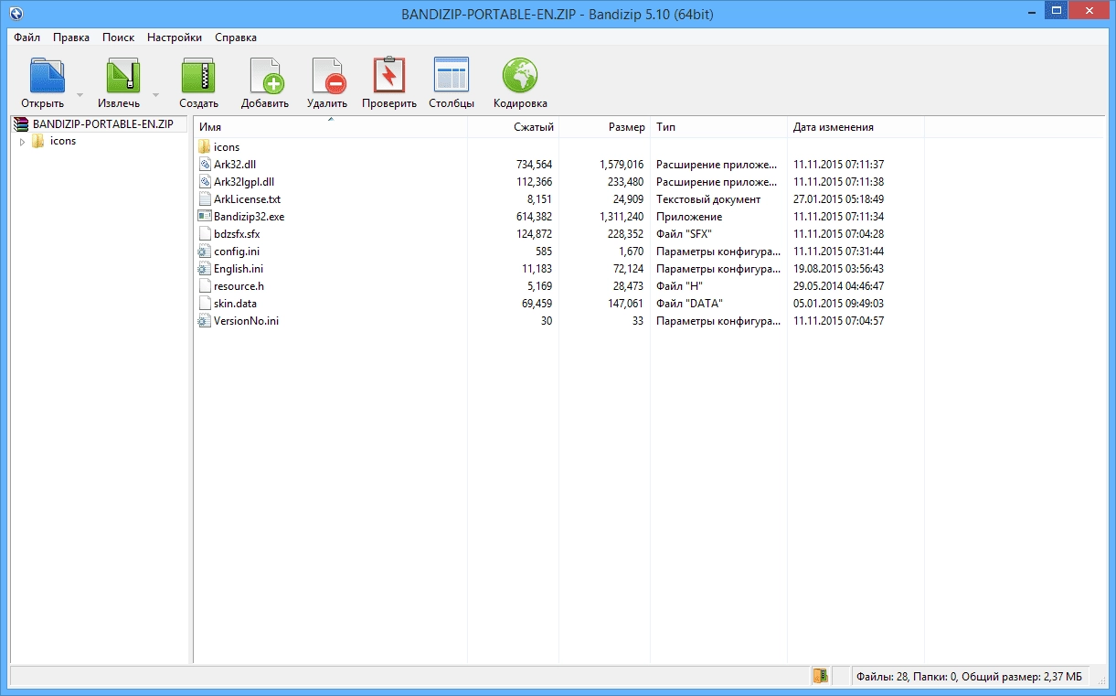Click the Bandizip32.exe file icon
The image size is (1116, 696).
(x=205, y=217)
